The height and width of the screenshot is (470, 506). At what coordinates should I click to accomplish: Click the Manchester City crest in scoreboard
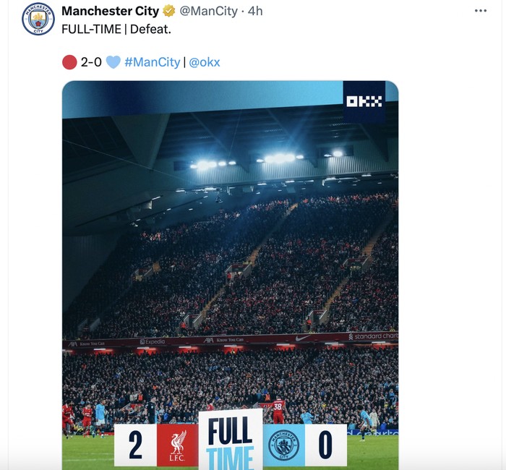coord(284,445)
